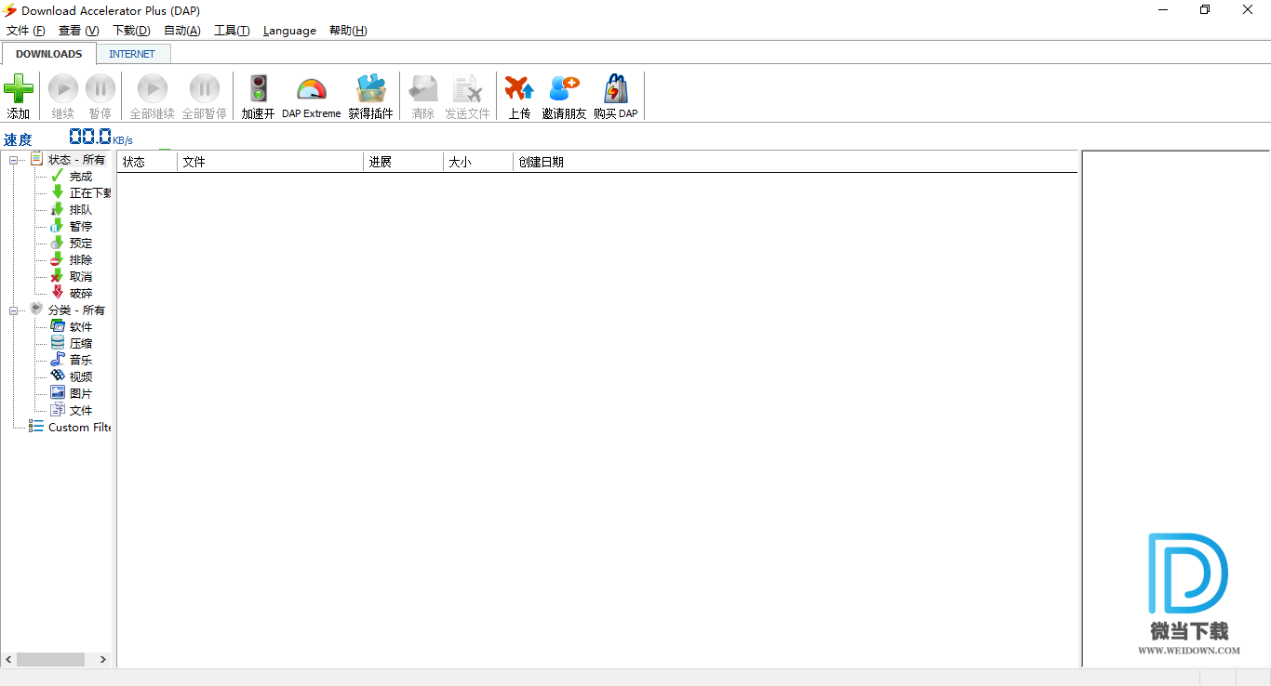Image resolution: width=1271 pixels, height=686 pixels.
Task: Select 分类 - 所有 tree root
Action: [x=76, y=310]
